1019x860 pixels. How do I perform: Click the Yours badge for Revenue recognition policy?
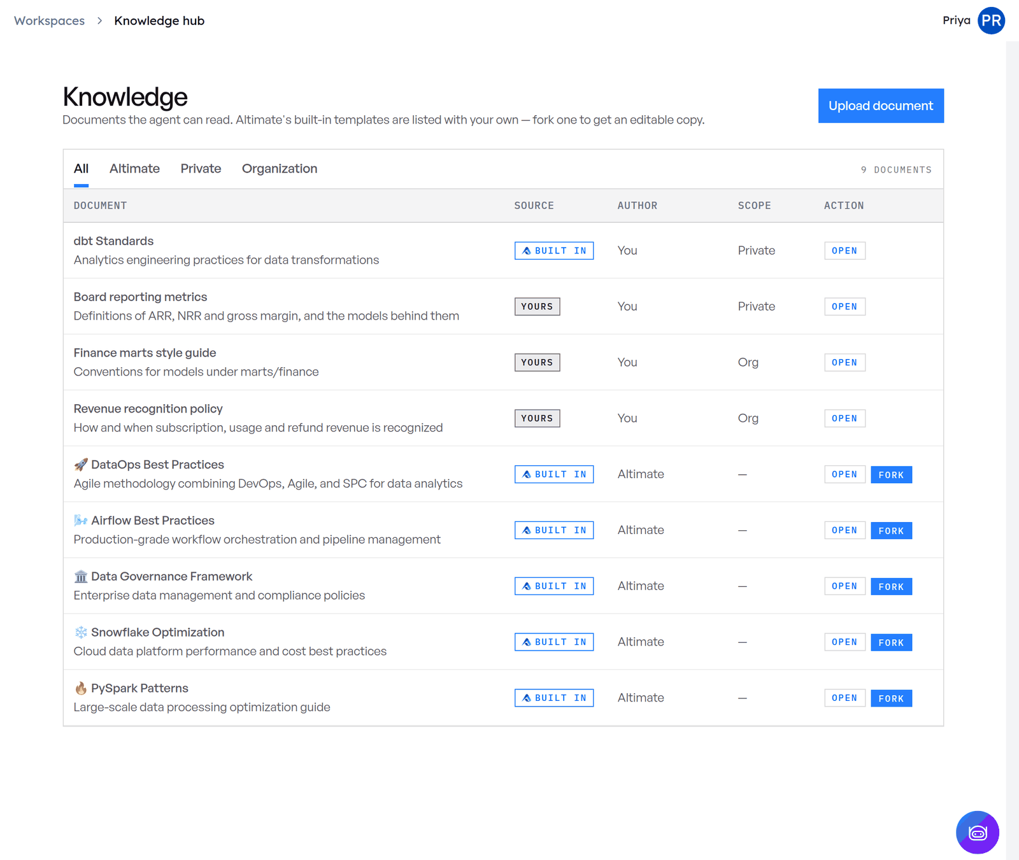click(538, 418)
